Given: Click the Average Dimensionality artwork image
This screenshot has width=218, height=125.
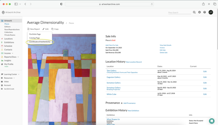Looking at the screenshot, I should 62,80.
